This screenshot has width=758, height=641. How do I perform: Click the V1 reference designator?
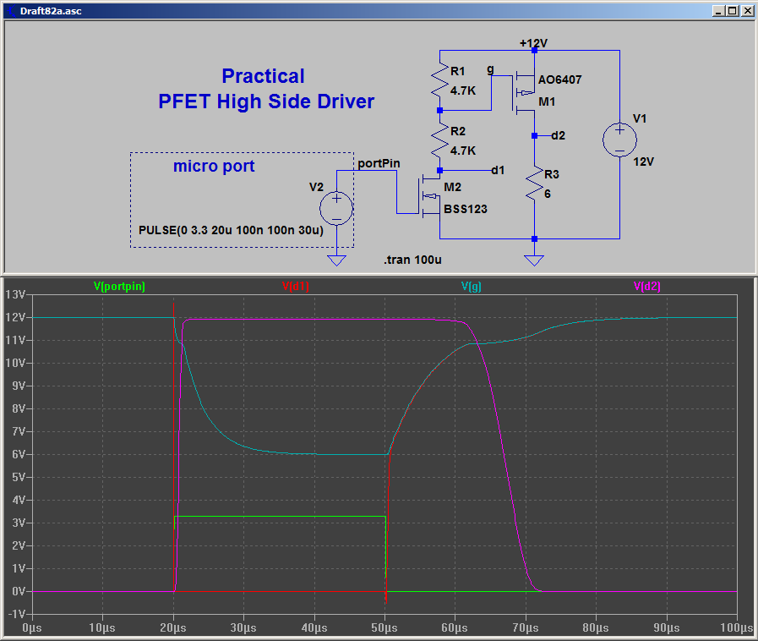tap(640, 118)
